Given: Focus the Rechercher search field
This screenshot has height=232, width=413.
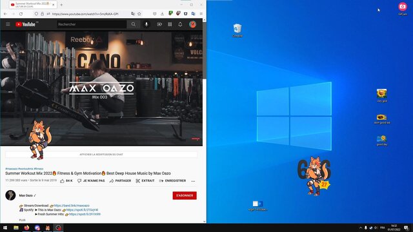Looking at the screenshot, I should click(92, 24).
